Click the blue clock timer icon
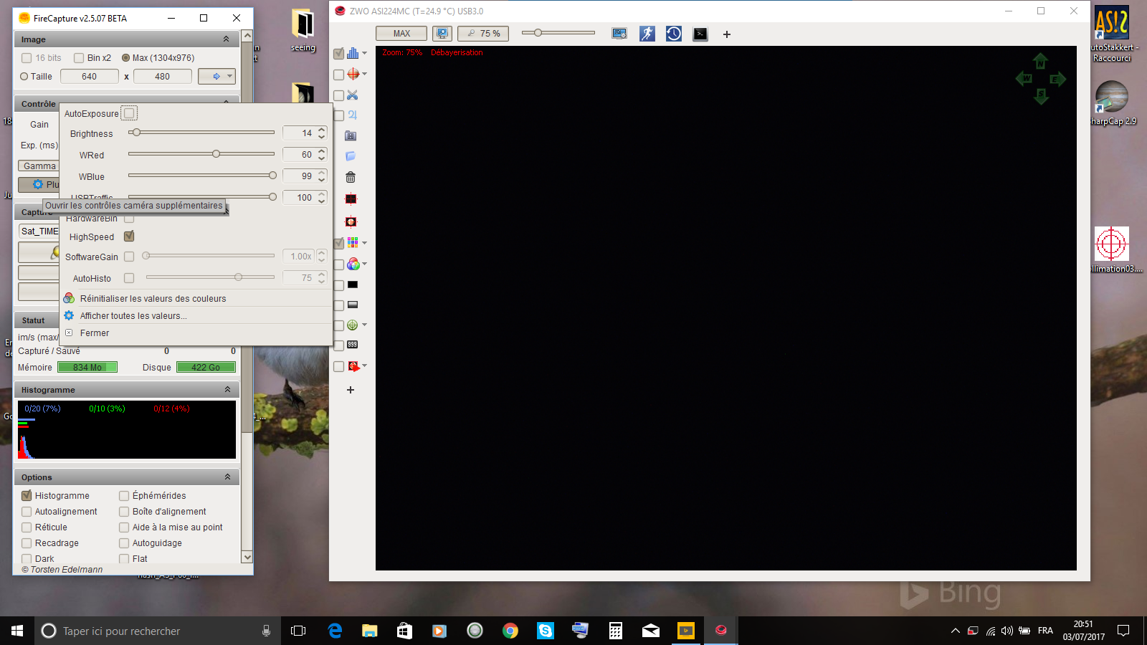Image resolution: width=1147 pixels, height=645 pixels. (x=673, y=34)
